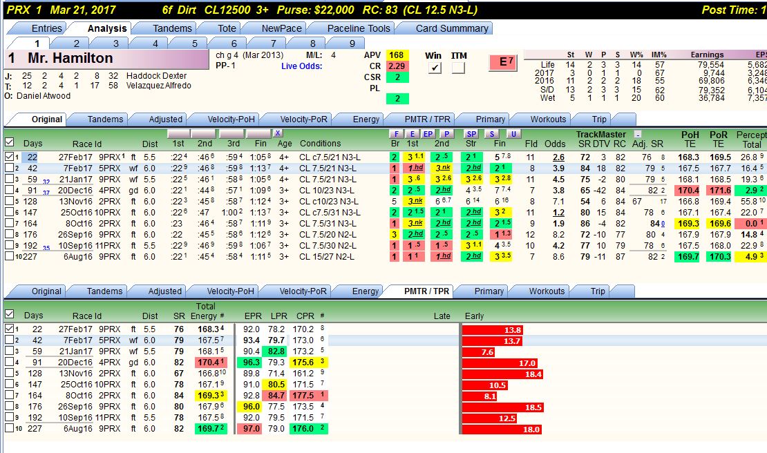Screen dimensions: 767x453
Task: Click the Live Odds label
Action: coord(301,66)
